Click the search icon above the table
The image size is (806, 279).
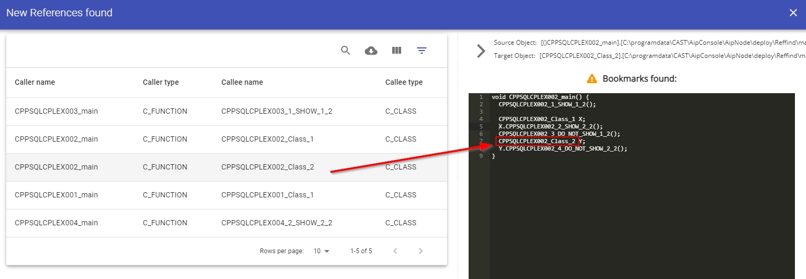click(345, 51)
